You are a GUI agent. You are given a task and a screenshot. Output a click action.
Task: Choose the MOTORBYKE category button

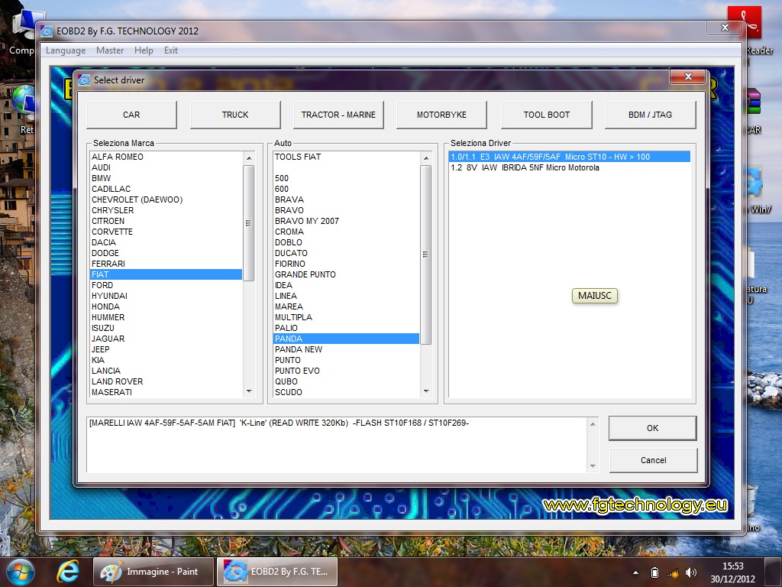442,115
